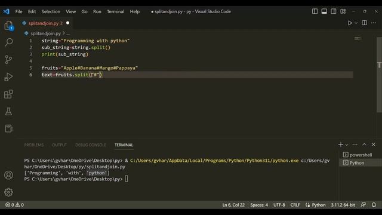
Task: Open the View menu
Action: [x=71, y=11]
